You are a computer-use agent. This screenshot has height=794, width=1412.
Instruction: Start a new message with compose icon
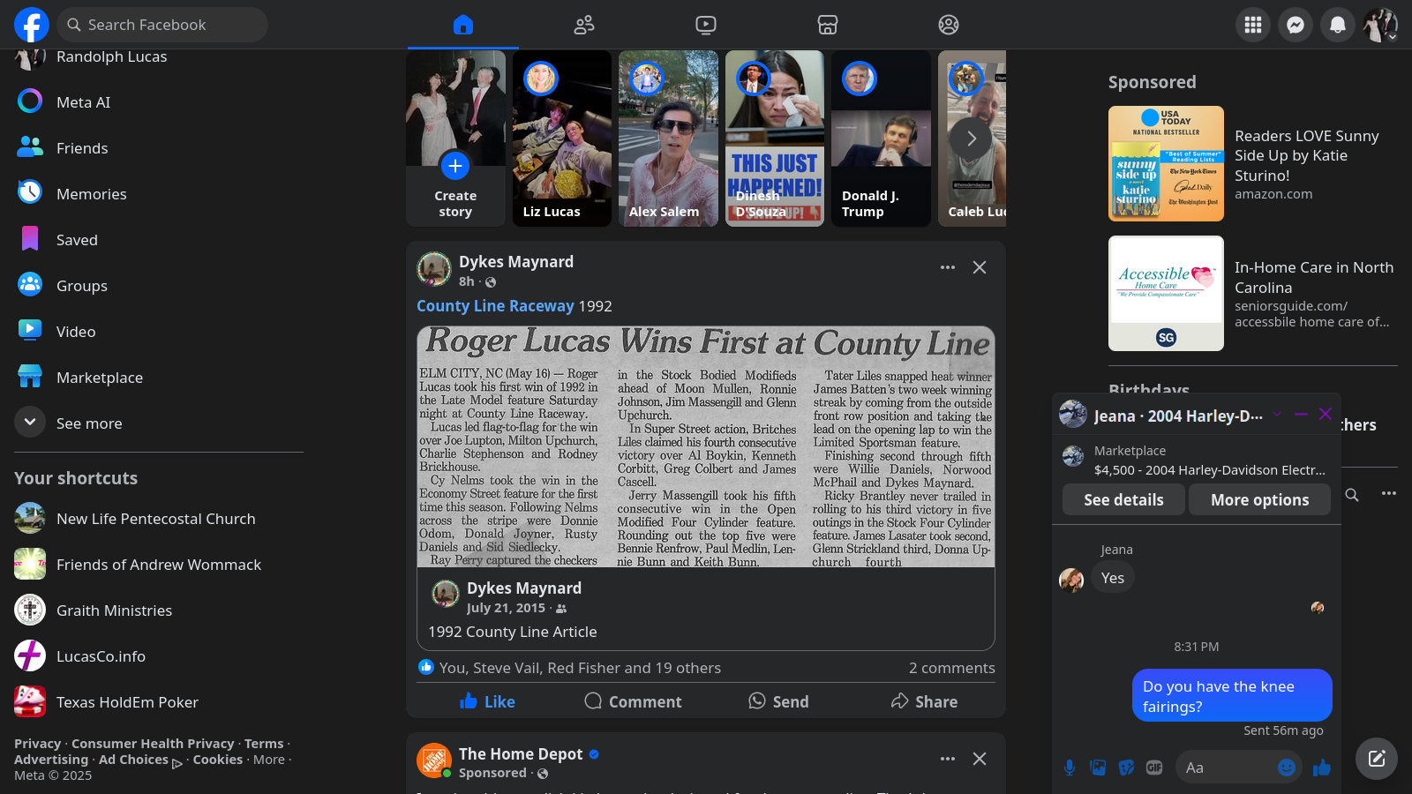(x=1376, y=759)
